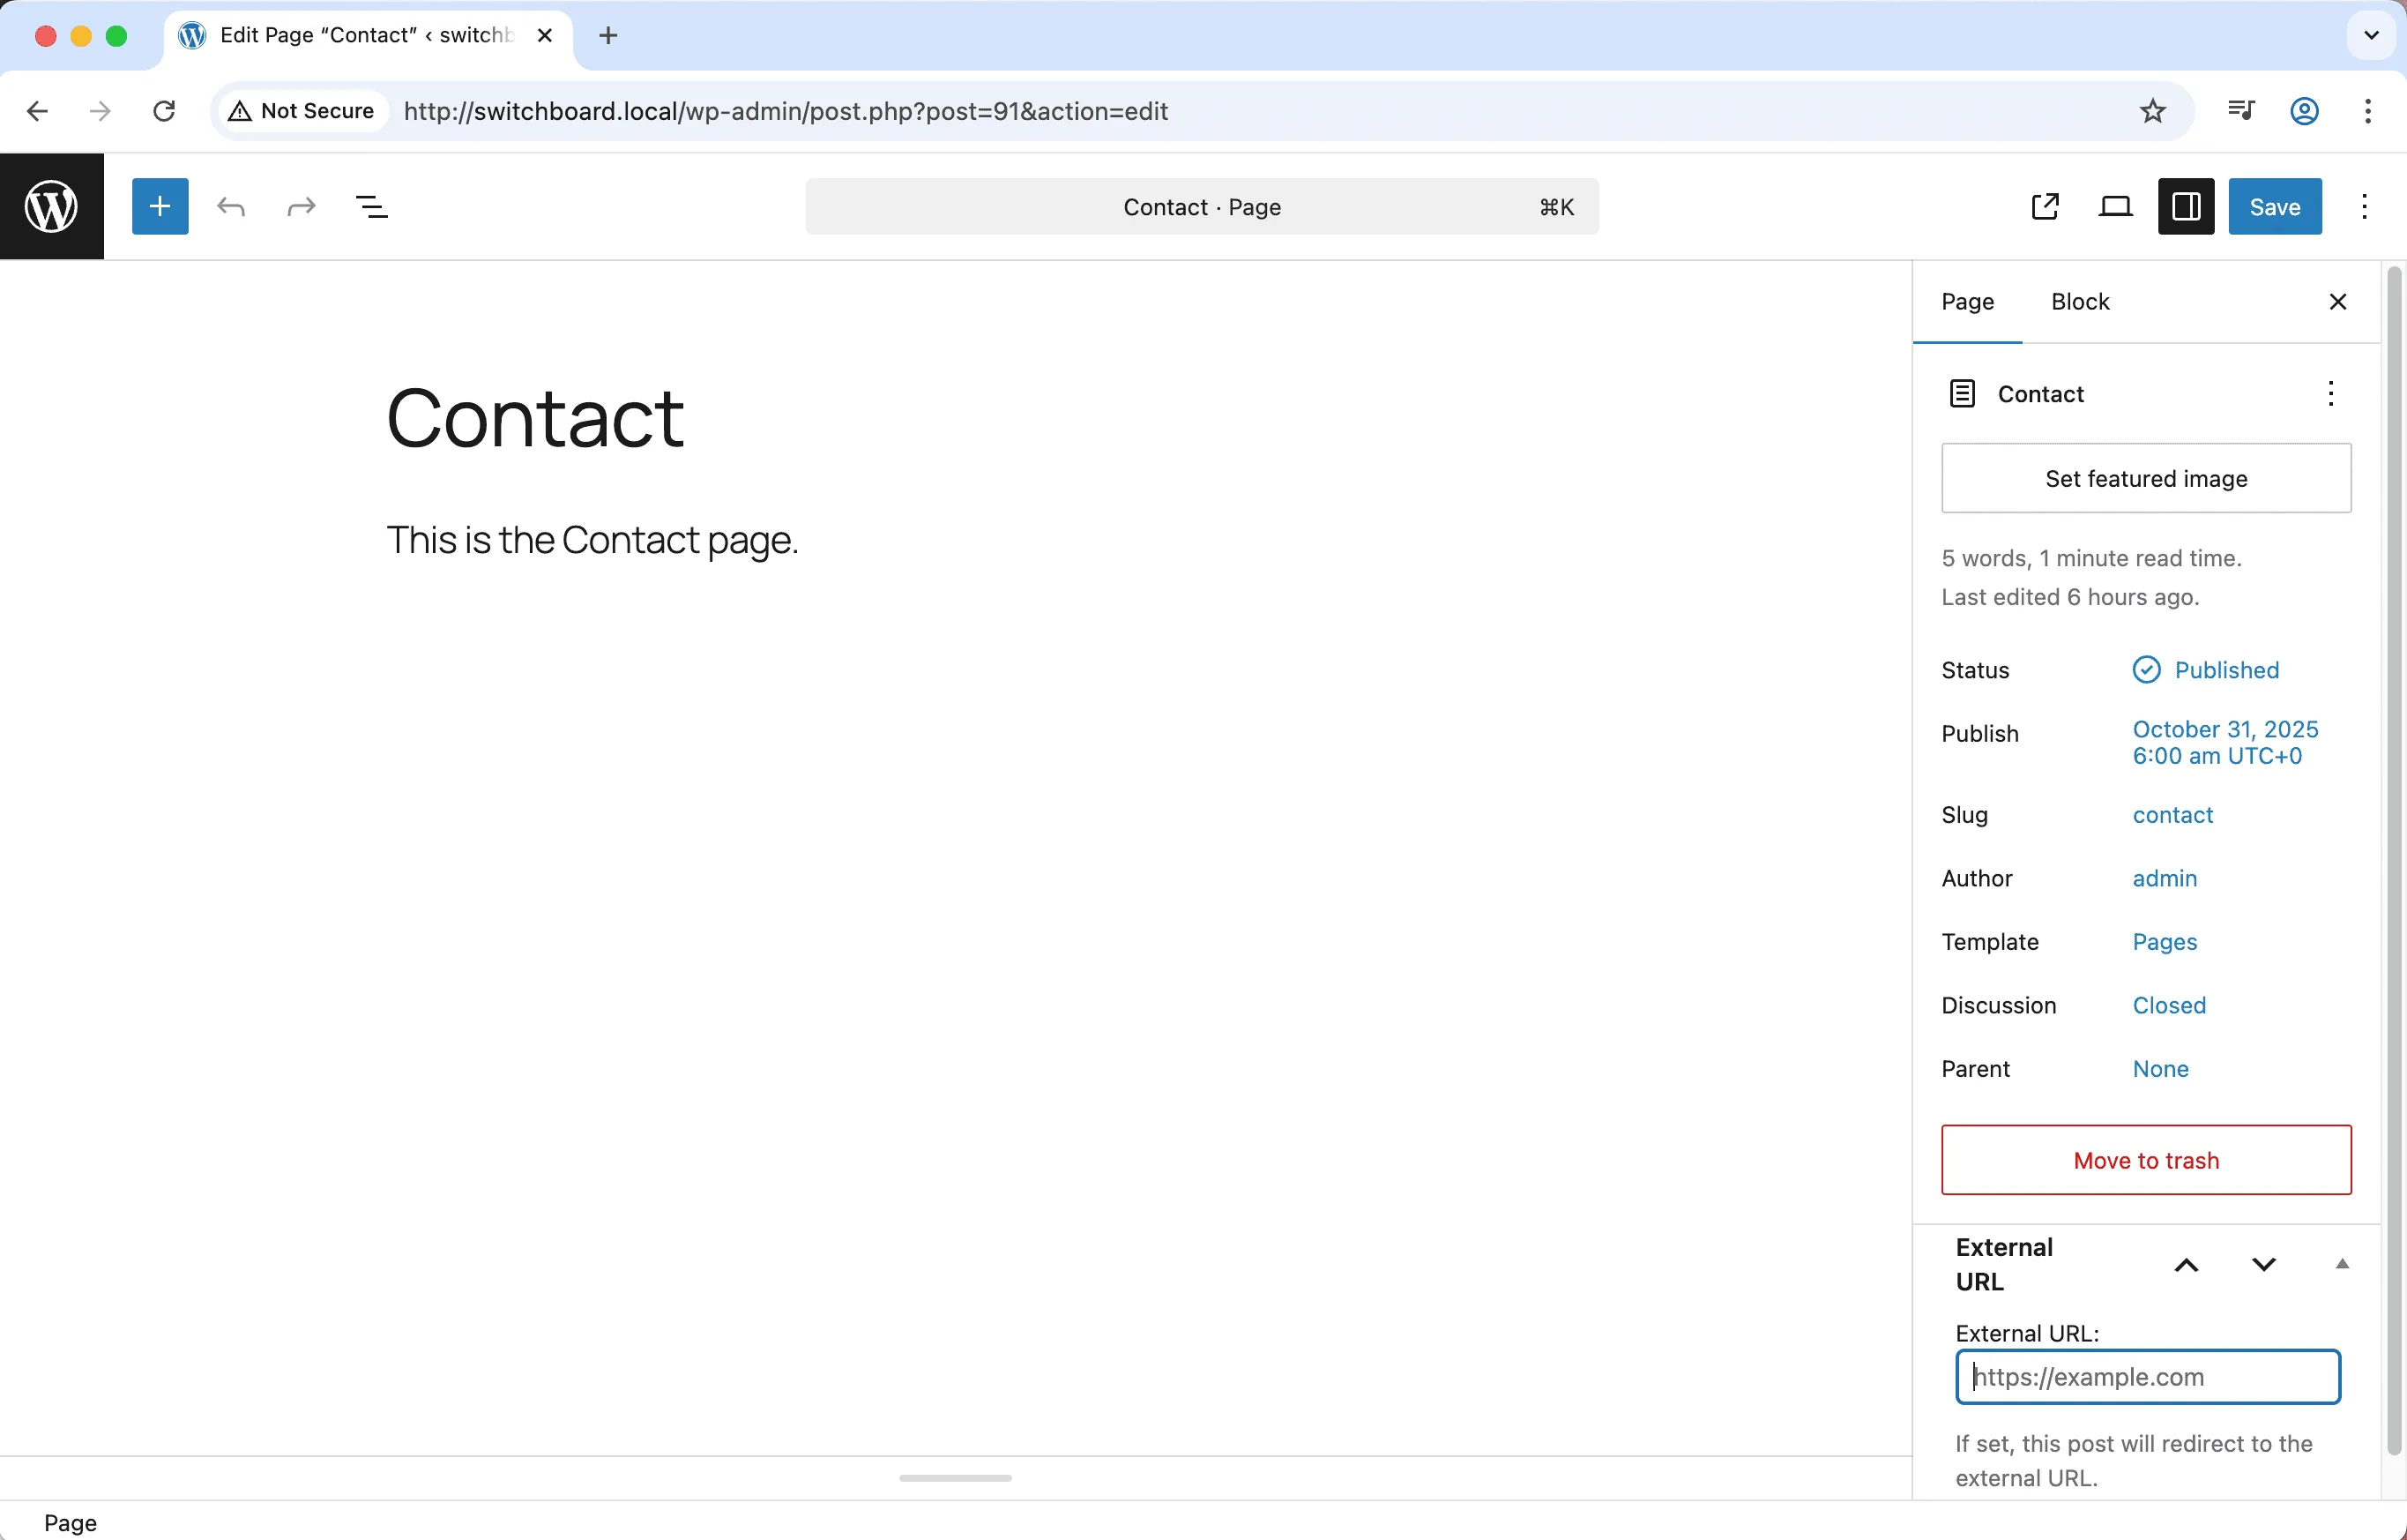This screenshot has height=1540, width=2407.
Task: Move the External URL panel down
Action: 2263,1264
